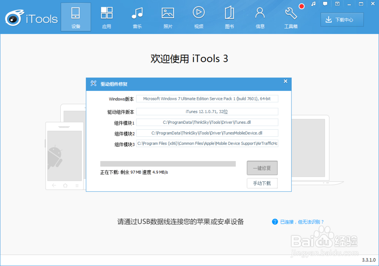Maximize the iTools window
This screenshot has width=379, height=266.
(361, 4)
